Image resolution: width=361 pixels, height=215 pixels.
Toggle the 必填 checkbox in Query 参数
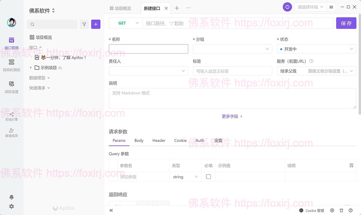pyautogui.click(x=208, y=177)
